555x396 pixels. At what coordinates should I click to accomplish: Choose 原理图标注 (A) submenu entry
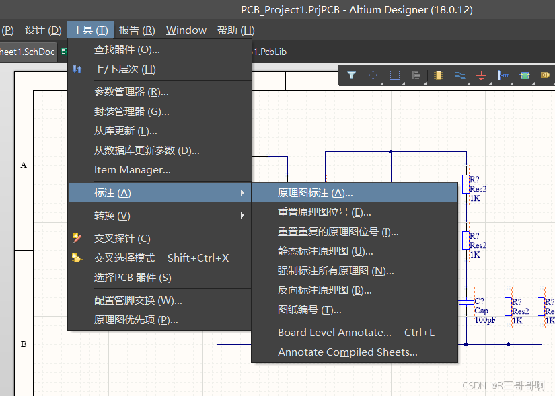click(355, 193)
